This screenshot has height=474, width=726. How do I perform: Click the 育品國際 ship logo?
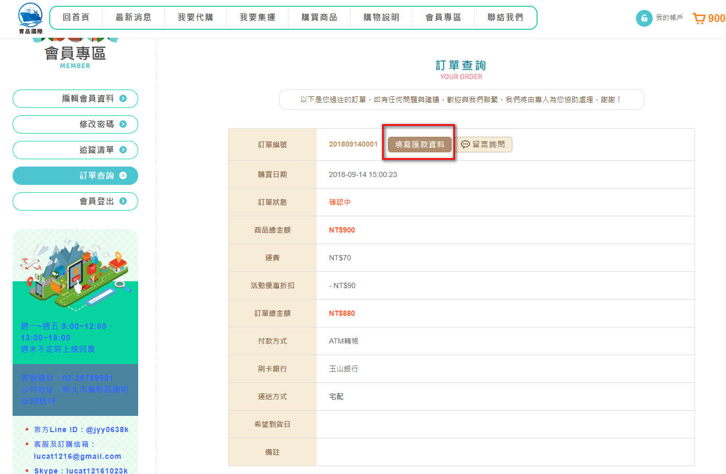[x=30, y=18]
